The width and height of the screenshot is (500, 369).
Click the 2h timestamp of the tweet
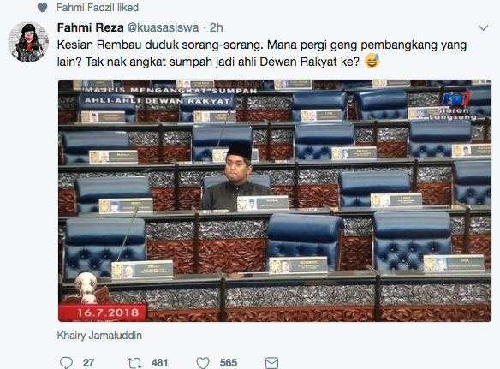pyautogui.click(x=216, y=27)
